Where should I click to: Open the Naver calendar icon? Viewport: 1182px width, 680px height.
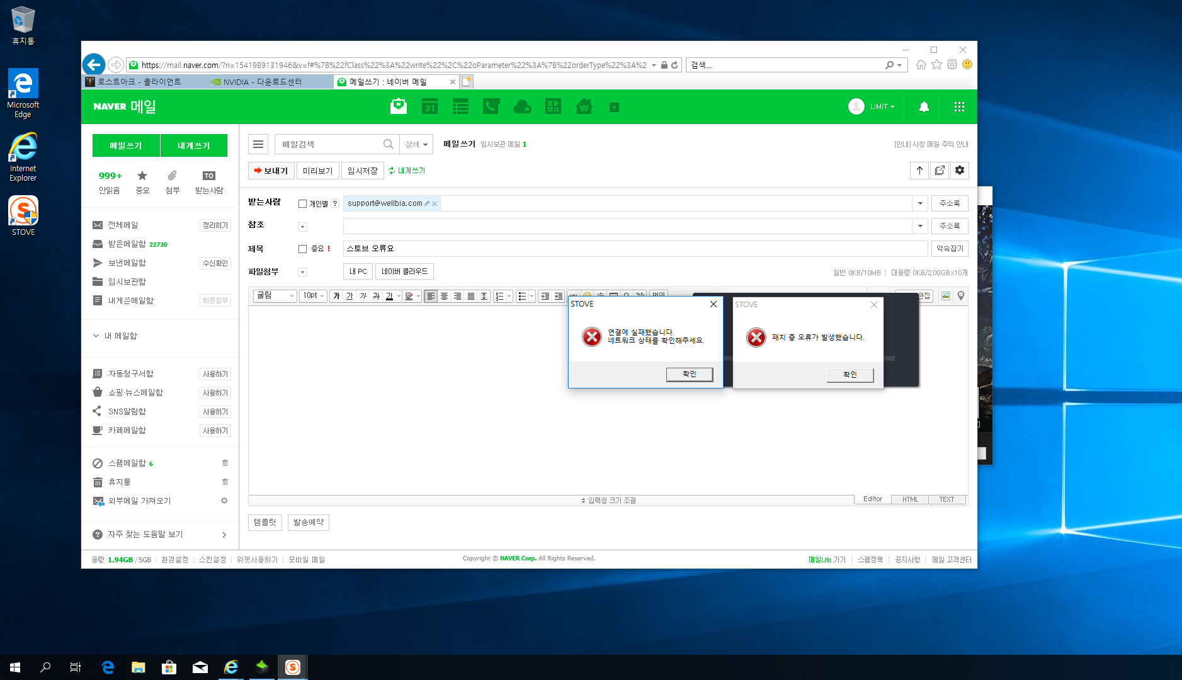(429, 107)
